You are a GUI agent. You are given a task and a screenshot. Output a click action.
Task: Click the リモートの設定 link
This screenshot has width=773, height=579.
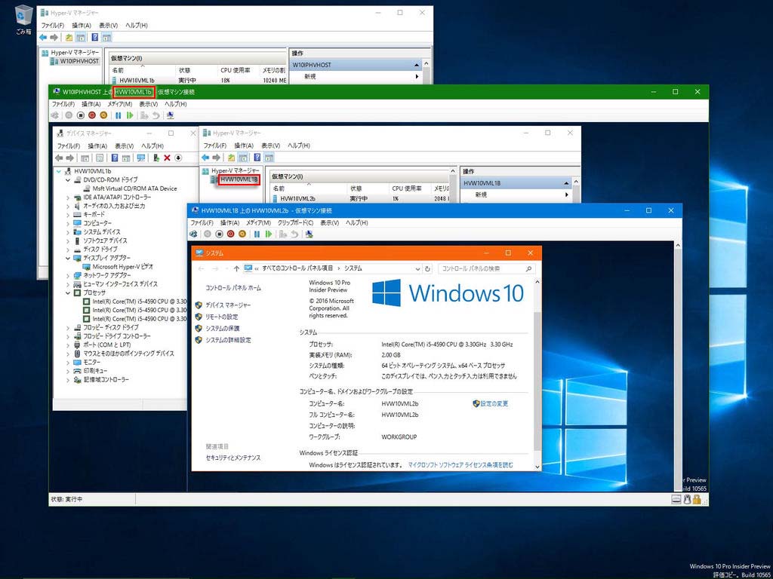pos(221,317)
